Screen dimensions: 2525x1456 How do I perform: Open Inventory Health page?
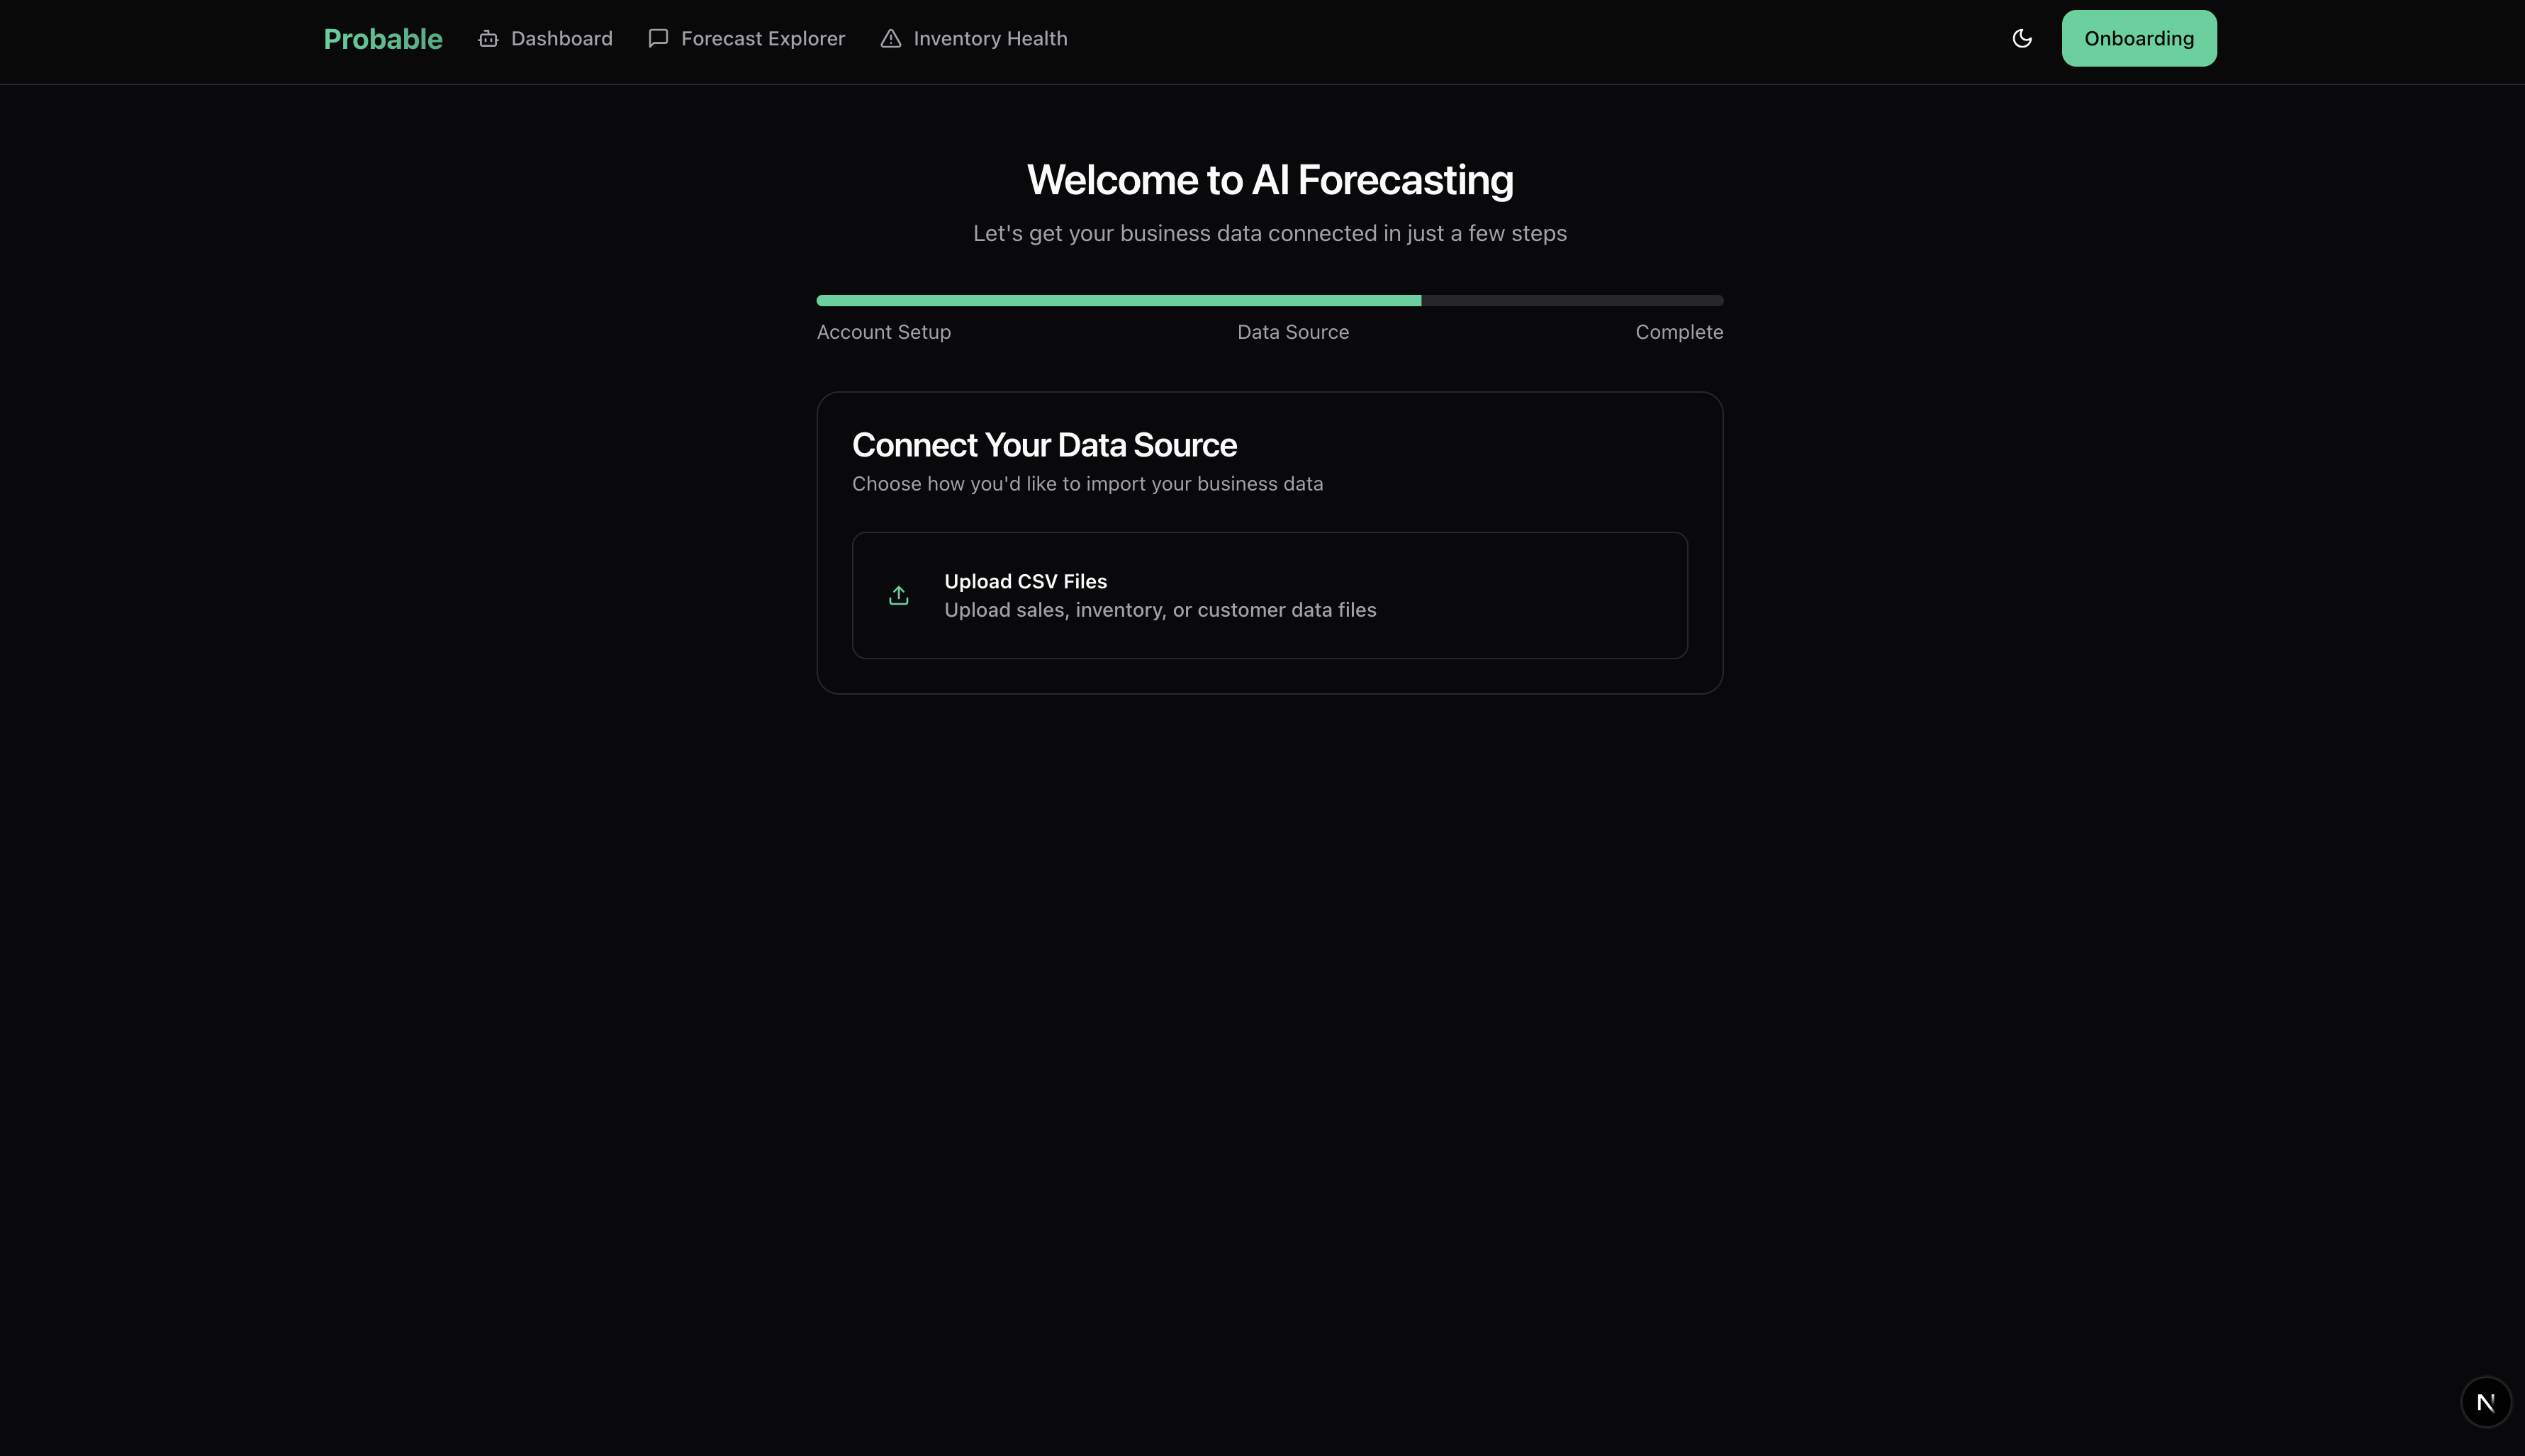(989, 39)
